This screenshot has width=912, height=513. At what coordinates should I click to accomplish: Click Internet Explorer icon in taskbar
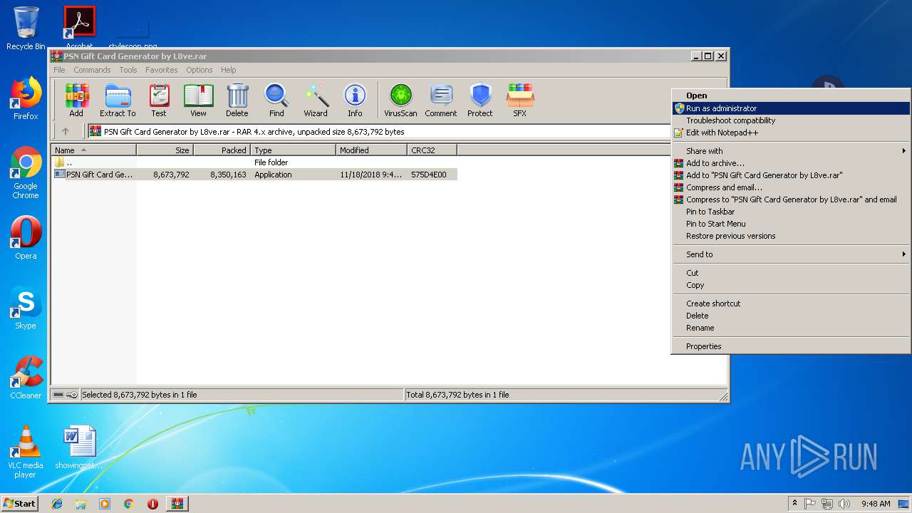(57, 504)
